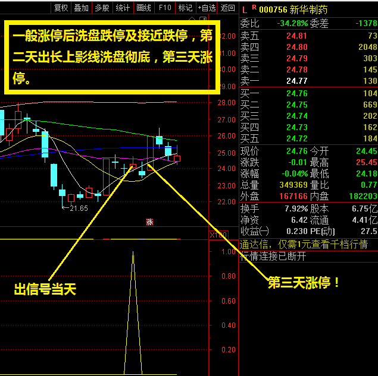The width and height of the screenshot is (378, 376).
Task: Add stock via +自选 button
Action: (207, 8)
